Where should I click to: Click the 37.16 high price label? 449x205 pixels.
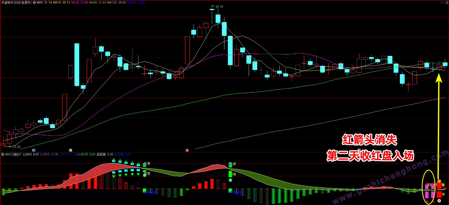tap(219, 7)
